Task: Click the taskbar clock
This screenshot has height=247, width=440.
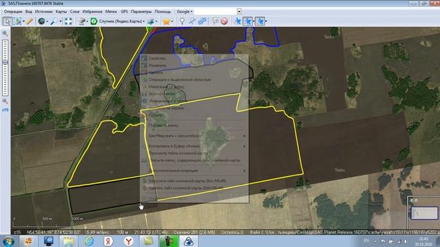Action: click(423, 242)
